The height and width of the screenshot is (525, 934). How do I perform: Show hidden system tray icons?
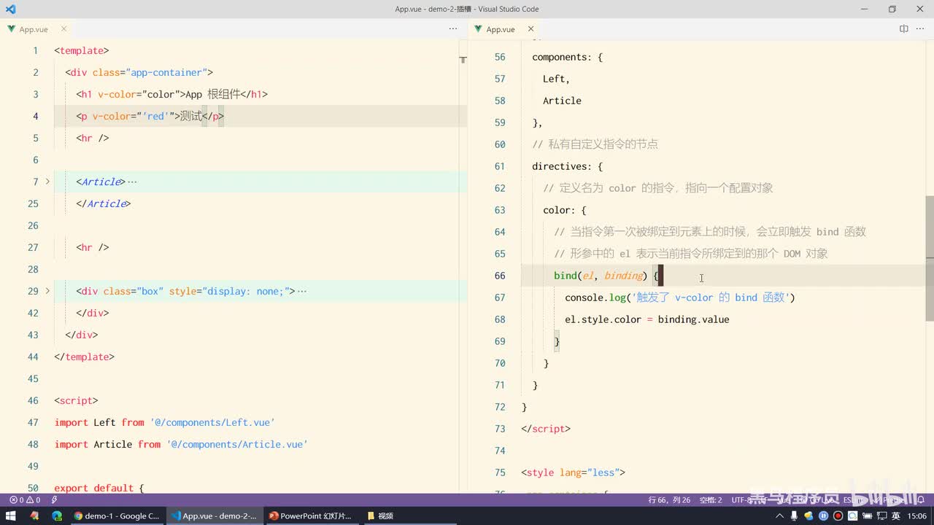[781, 516]
